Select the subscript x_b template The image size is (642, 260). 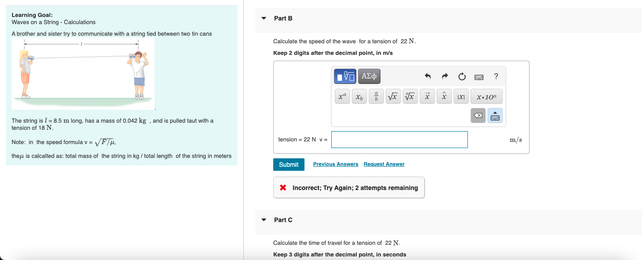point(359,96)
